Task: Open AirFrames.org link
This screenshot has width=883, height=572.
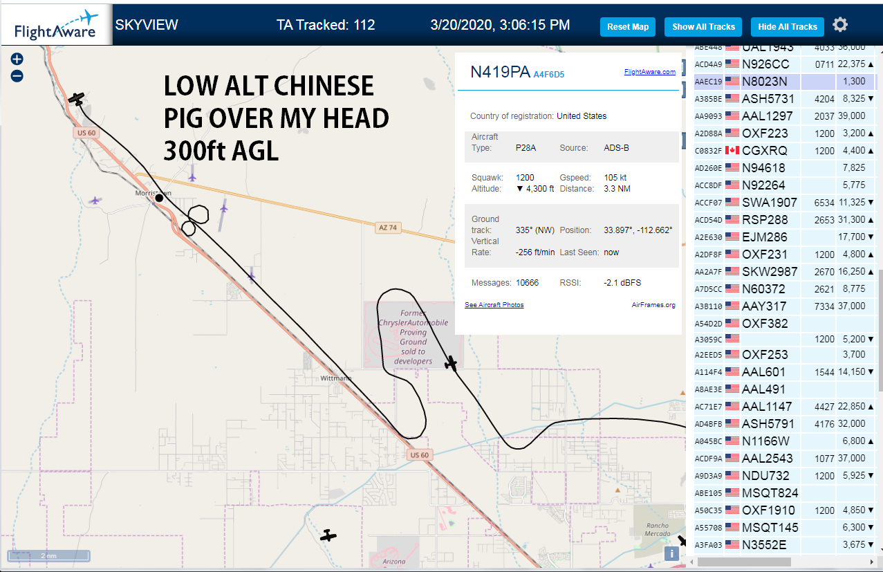Action: pos(653,305)
